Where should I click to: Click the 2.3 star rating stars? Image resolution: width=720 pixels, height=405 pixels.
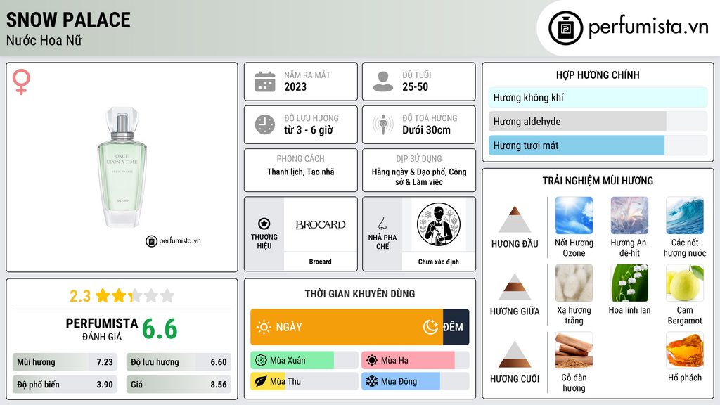(135, 296)
